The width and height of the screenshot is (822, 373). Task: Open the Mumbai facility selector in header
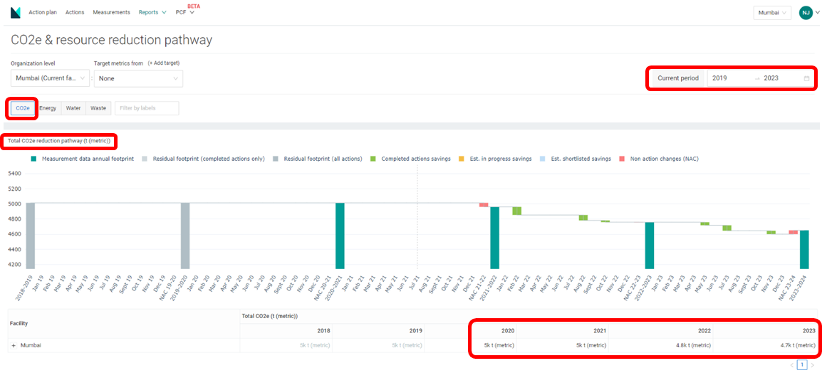click(x=772, y=13)
